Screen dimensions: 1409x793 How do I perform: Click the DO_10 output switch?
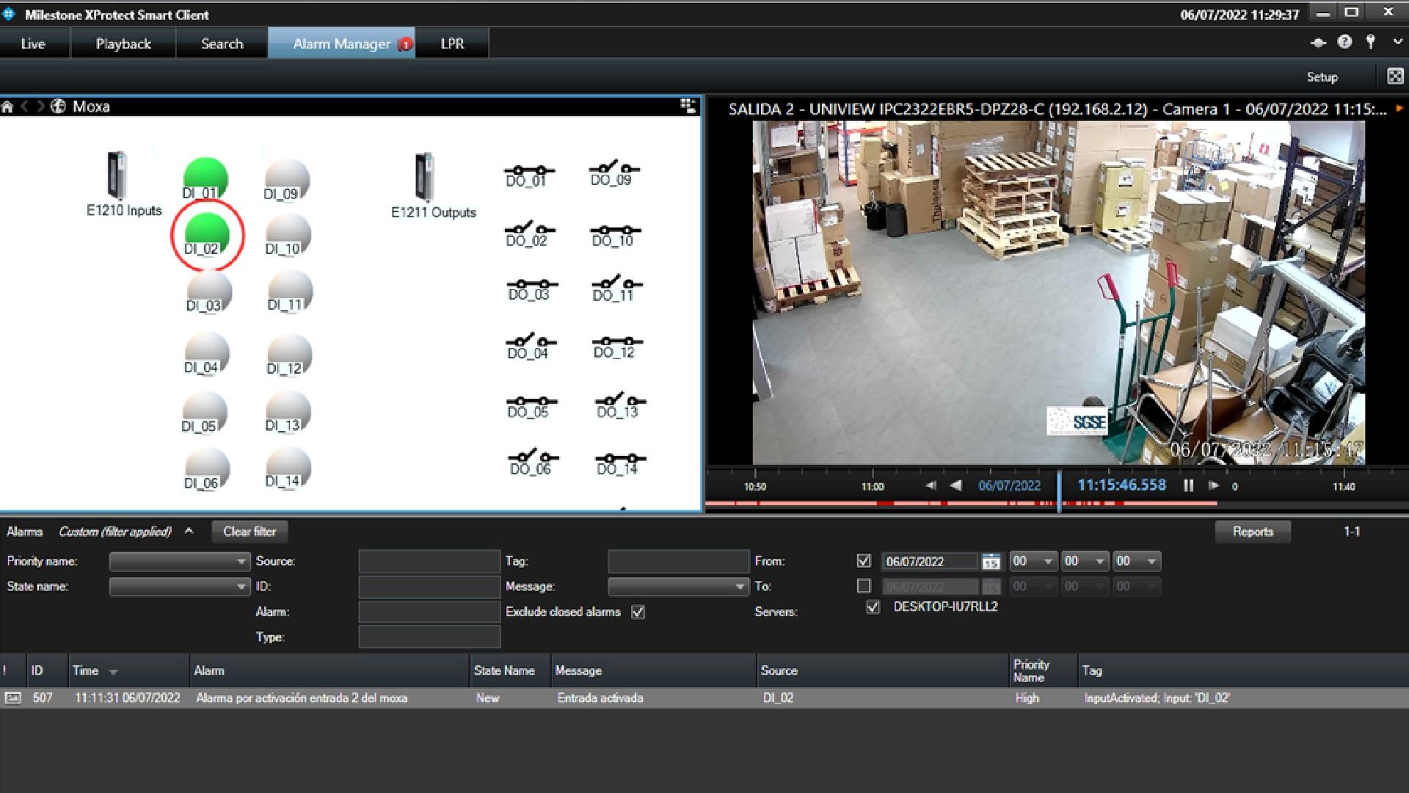[x=615, y=235]
